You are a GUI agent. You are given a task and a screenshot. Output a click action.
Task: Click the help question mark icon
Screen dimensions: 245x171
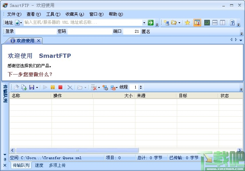click(x=232, y=23)
